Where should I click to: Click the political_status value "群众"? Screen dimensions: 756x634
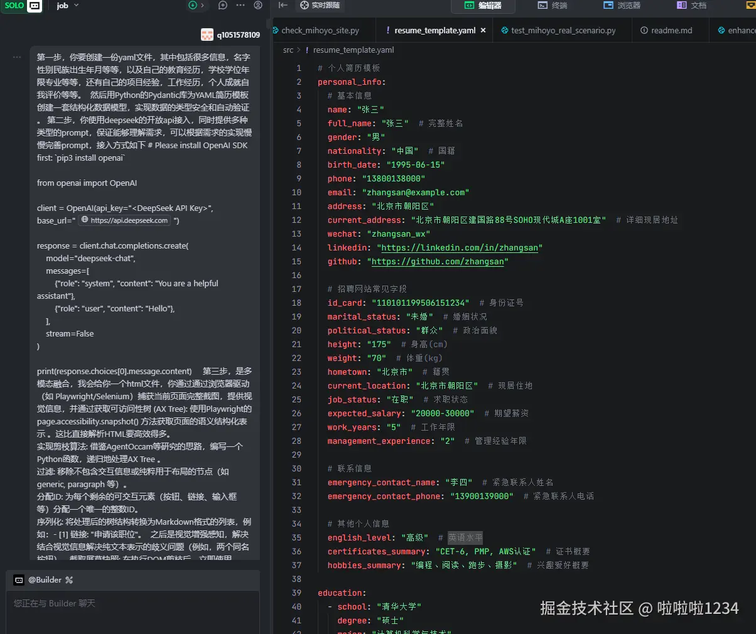(x=429, y=331)
